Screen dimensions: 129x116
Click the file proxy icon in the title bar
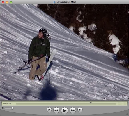coord(54,2)
